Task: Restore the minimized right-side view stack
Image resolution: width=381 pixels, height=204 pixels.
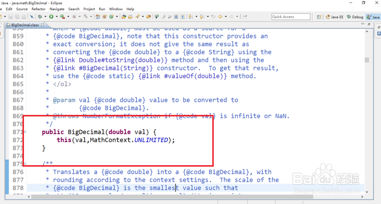Action: tap(379, 27)
